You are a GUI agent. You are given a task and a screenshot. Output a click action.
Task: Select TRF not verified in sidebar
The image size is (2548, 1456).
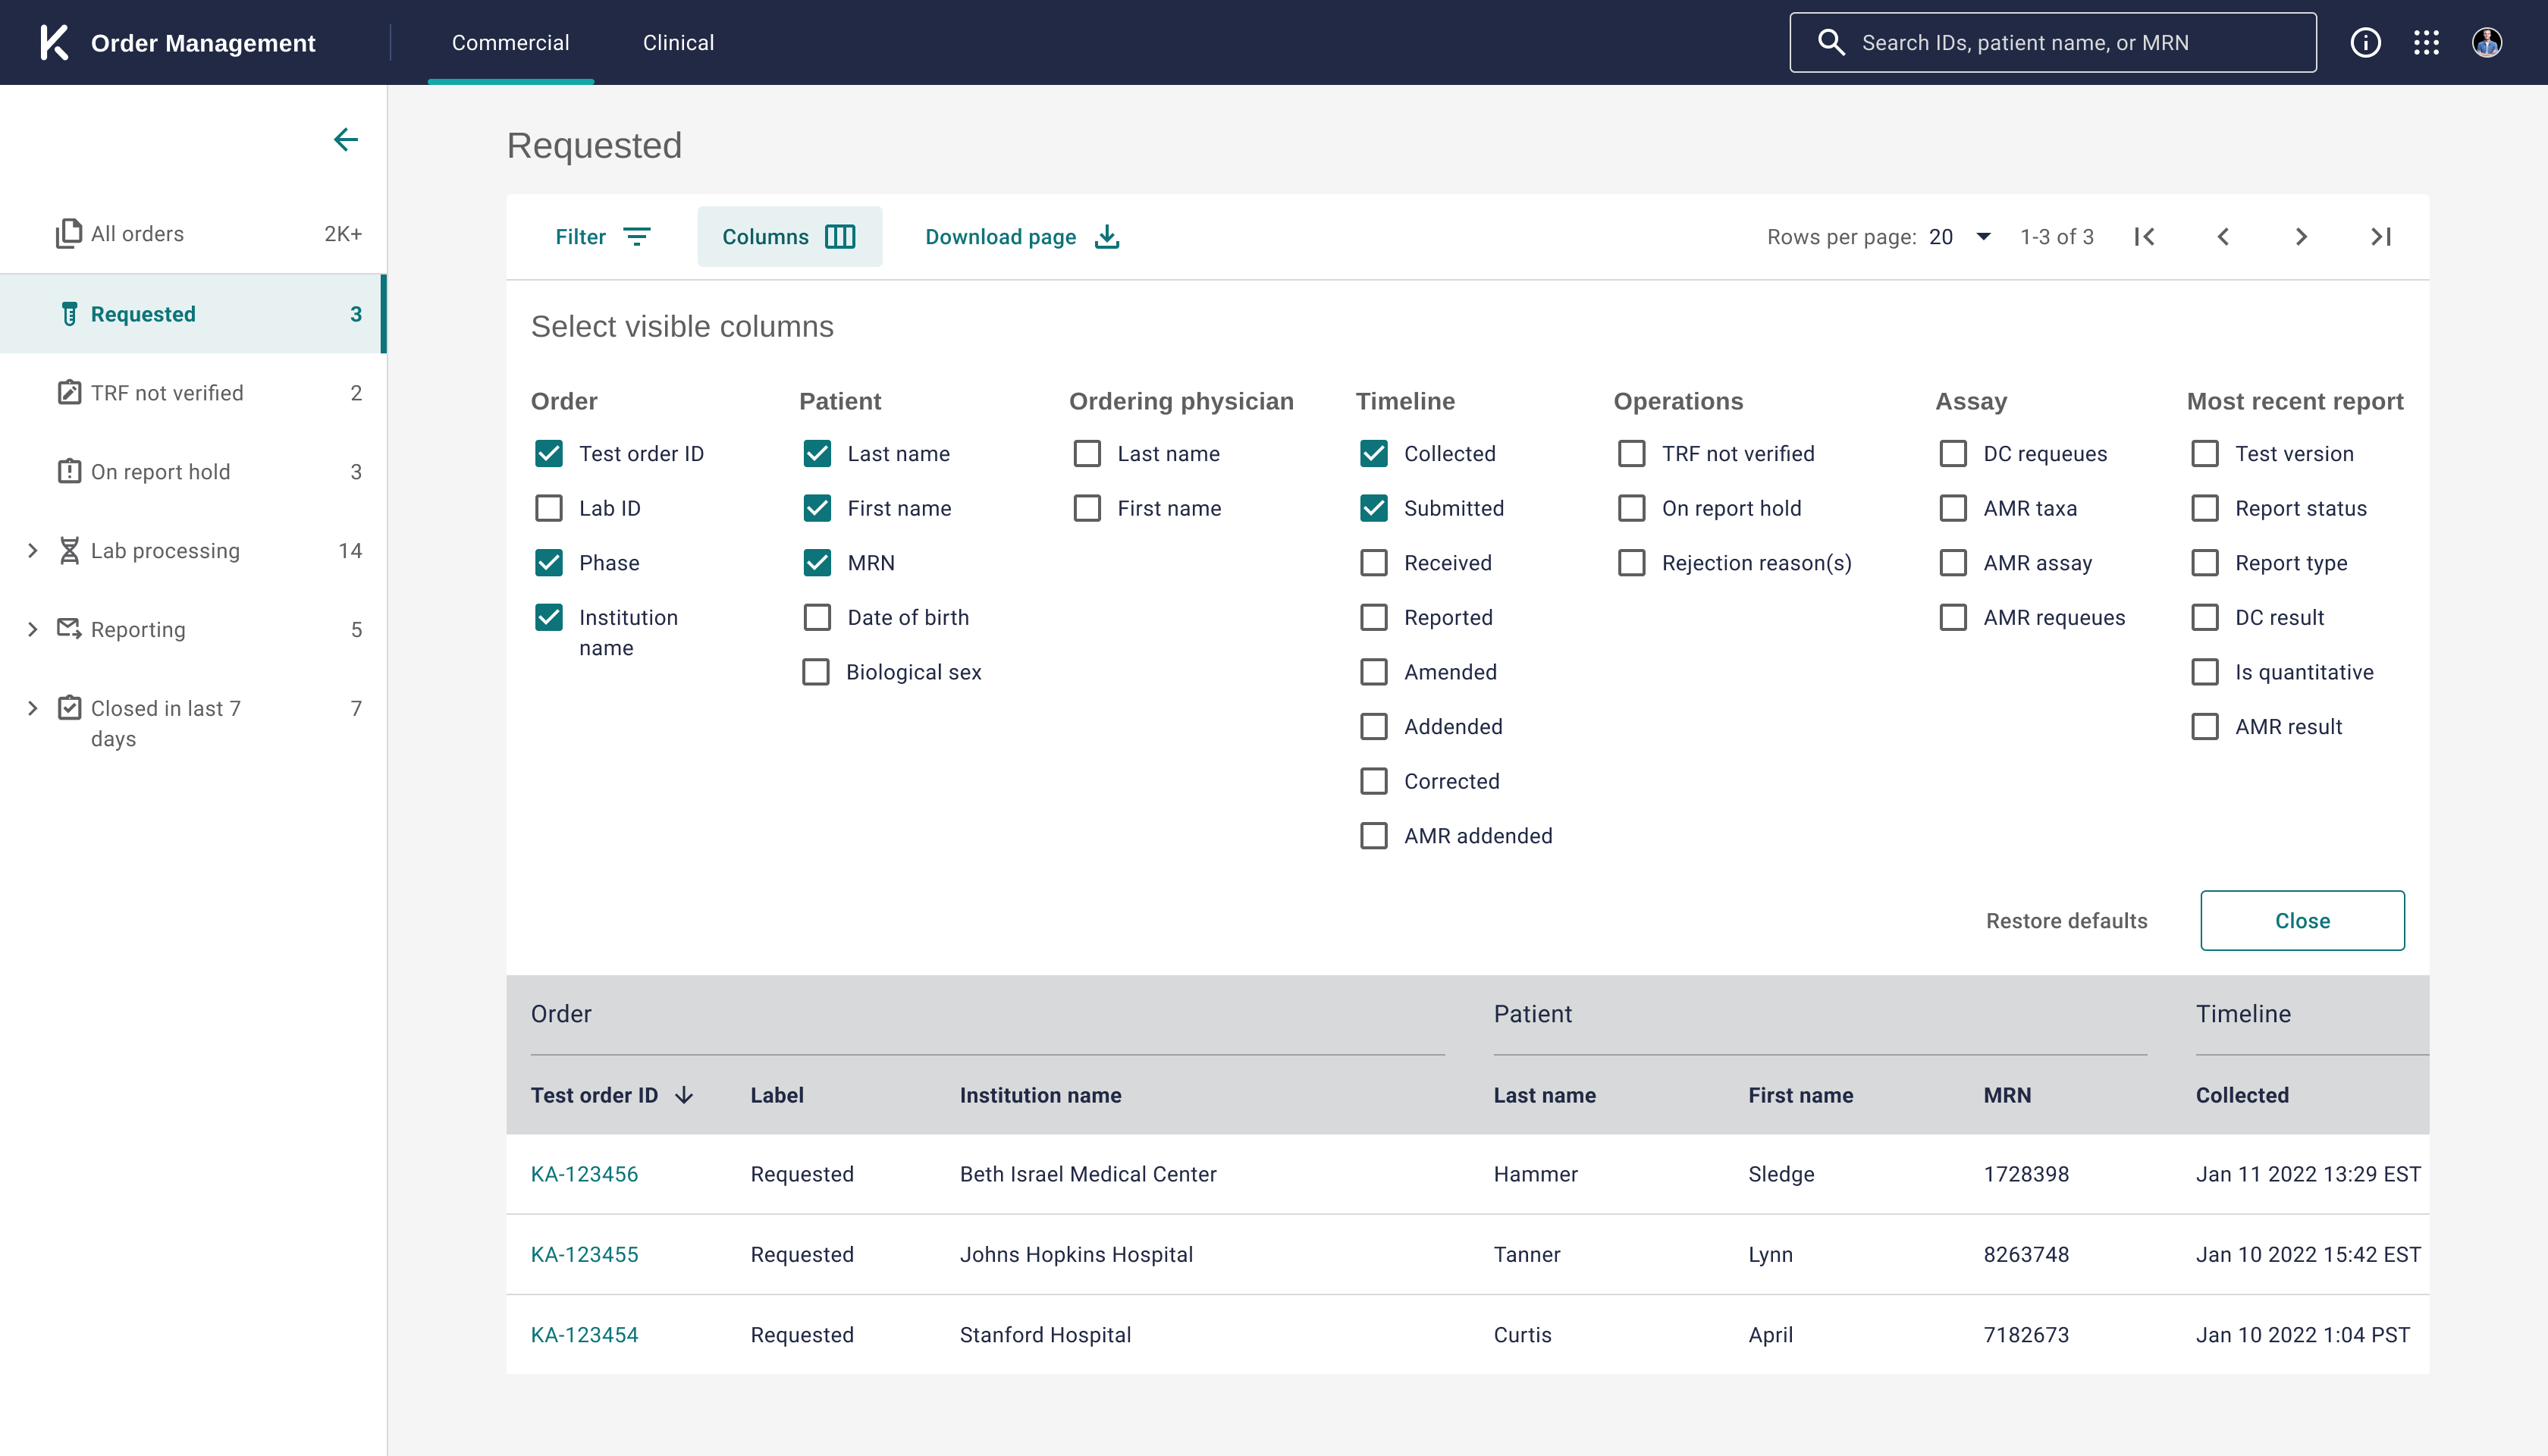click(x=167, y=393)
